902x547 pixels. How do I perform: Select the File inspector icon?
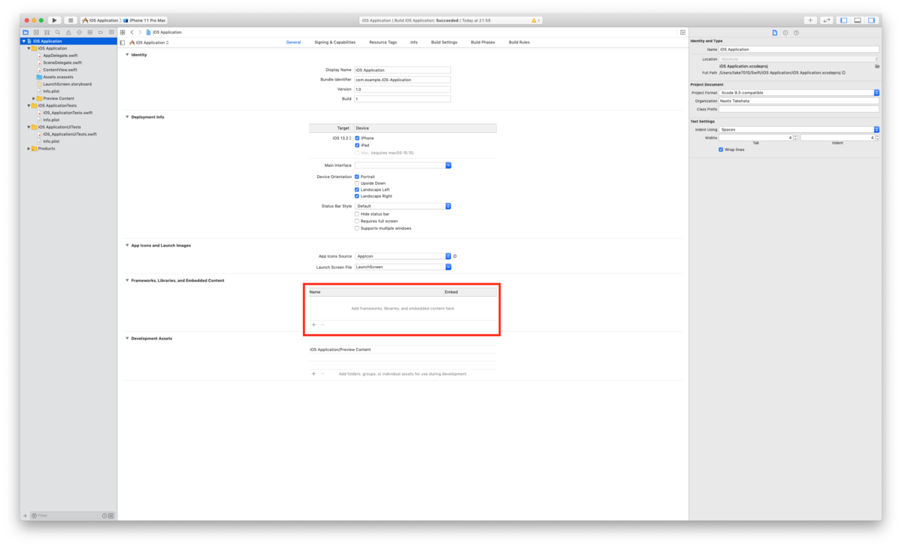[775, 33]
